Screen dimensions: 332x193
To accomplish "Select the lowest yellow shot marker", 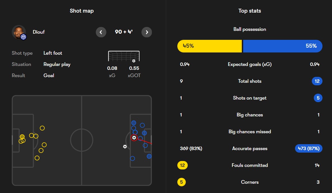I will (x=37, y=158).
